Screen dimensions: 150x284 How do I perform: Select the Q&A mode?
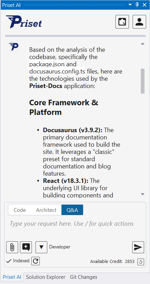pyautogui.click(x=72, y=210)
